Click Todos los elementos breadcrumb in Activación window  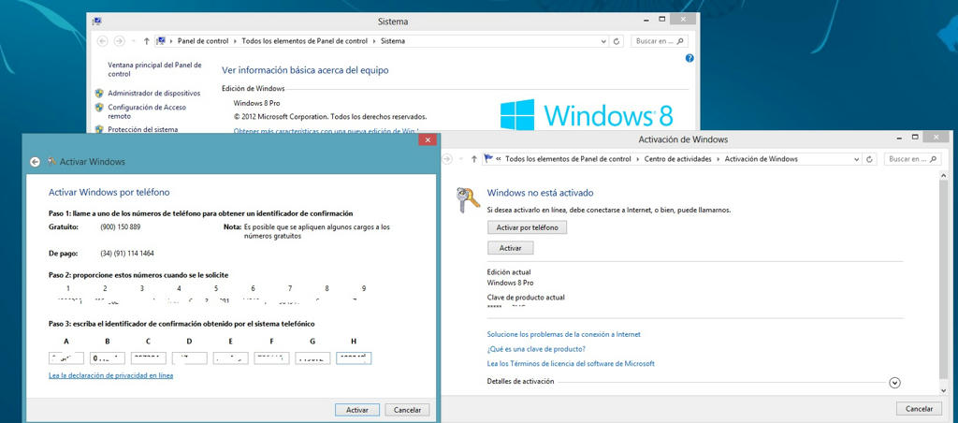tap(568, 159)
